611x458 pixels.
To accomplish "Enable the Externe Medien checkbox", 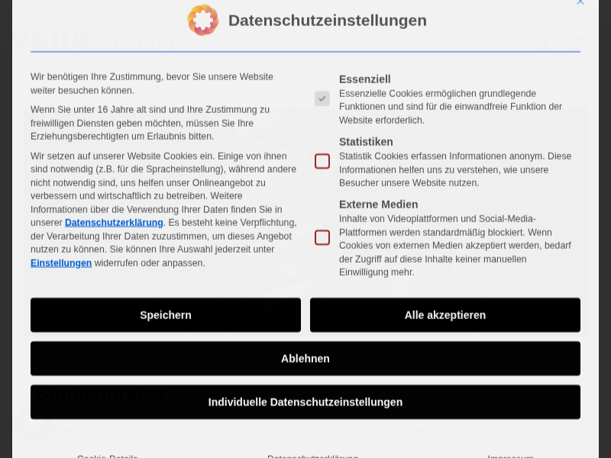I will (x=322, y=237).
